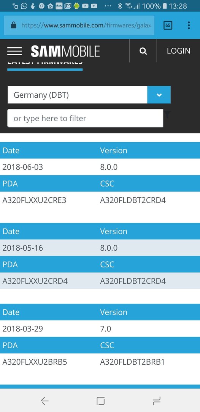
Task: Tap the search magnifier icon
Action: coord(143,51)
